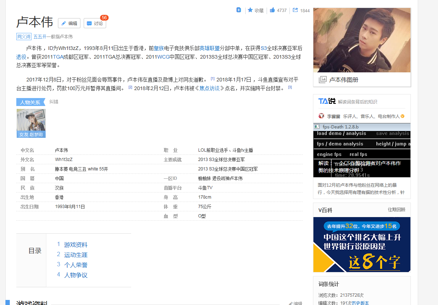Click the 收藏 text label
Viewport: 438px width, 305px height.
(259, 10)
